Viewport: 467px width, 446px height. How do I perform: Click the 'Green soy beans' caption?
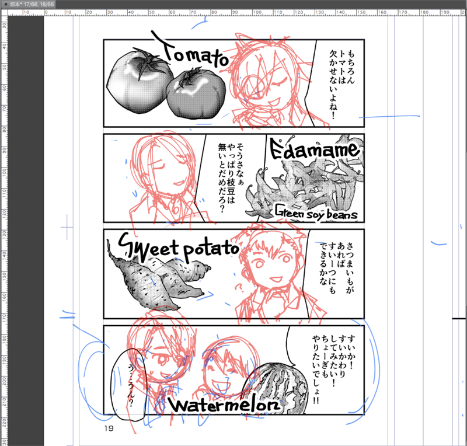(316, 212)
